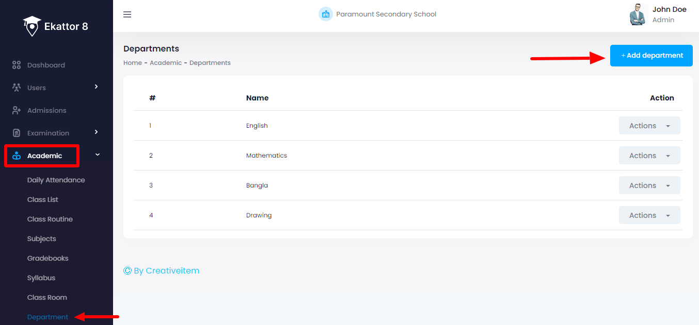Open Actions dropdown for Mathematics
Viewport: 699px width, 325px height.
coord(649,156)
